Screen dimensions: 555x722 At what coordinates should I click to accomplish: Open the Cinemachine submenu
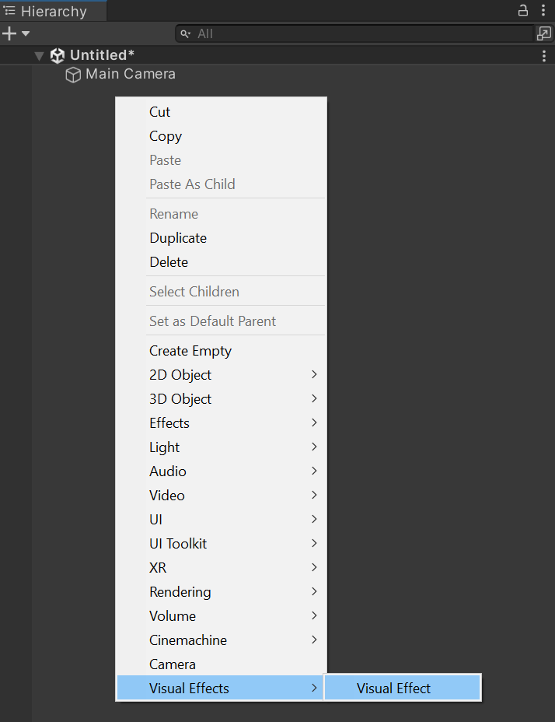(222, 640)
